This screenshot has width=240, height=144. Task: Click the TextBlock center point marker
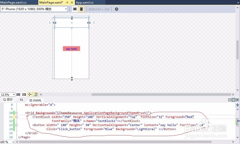click(72, 23)
